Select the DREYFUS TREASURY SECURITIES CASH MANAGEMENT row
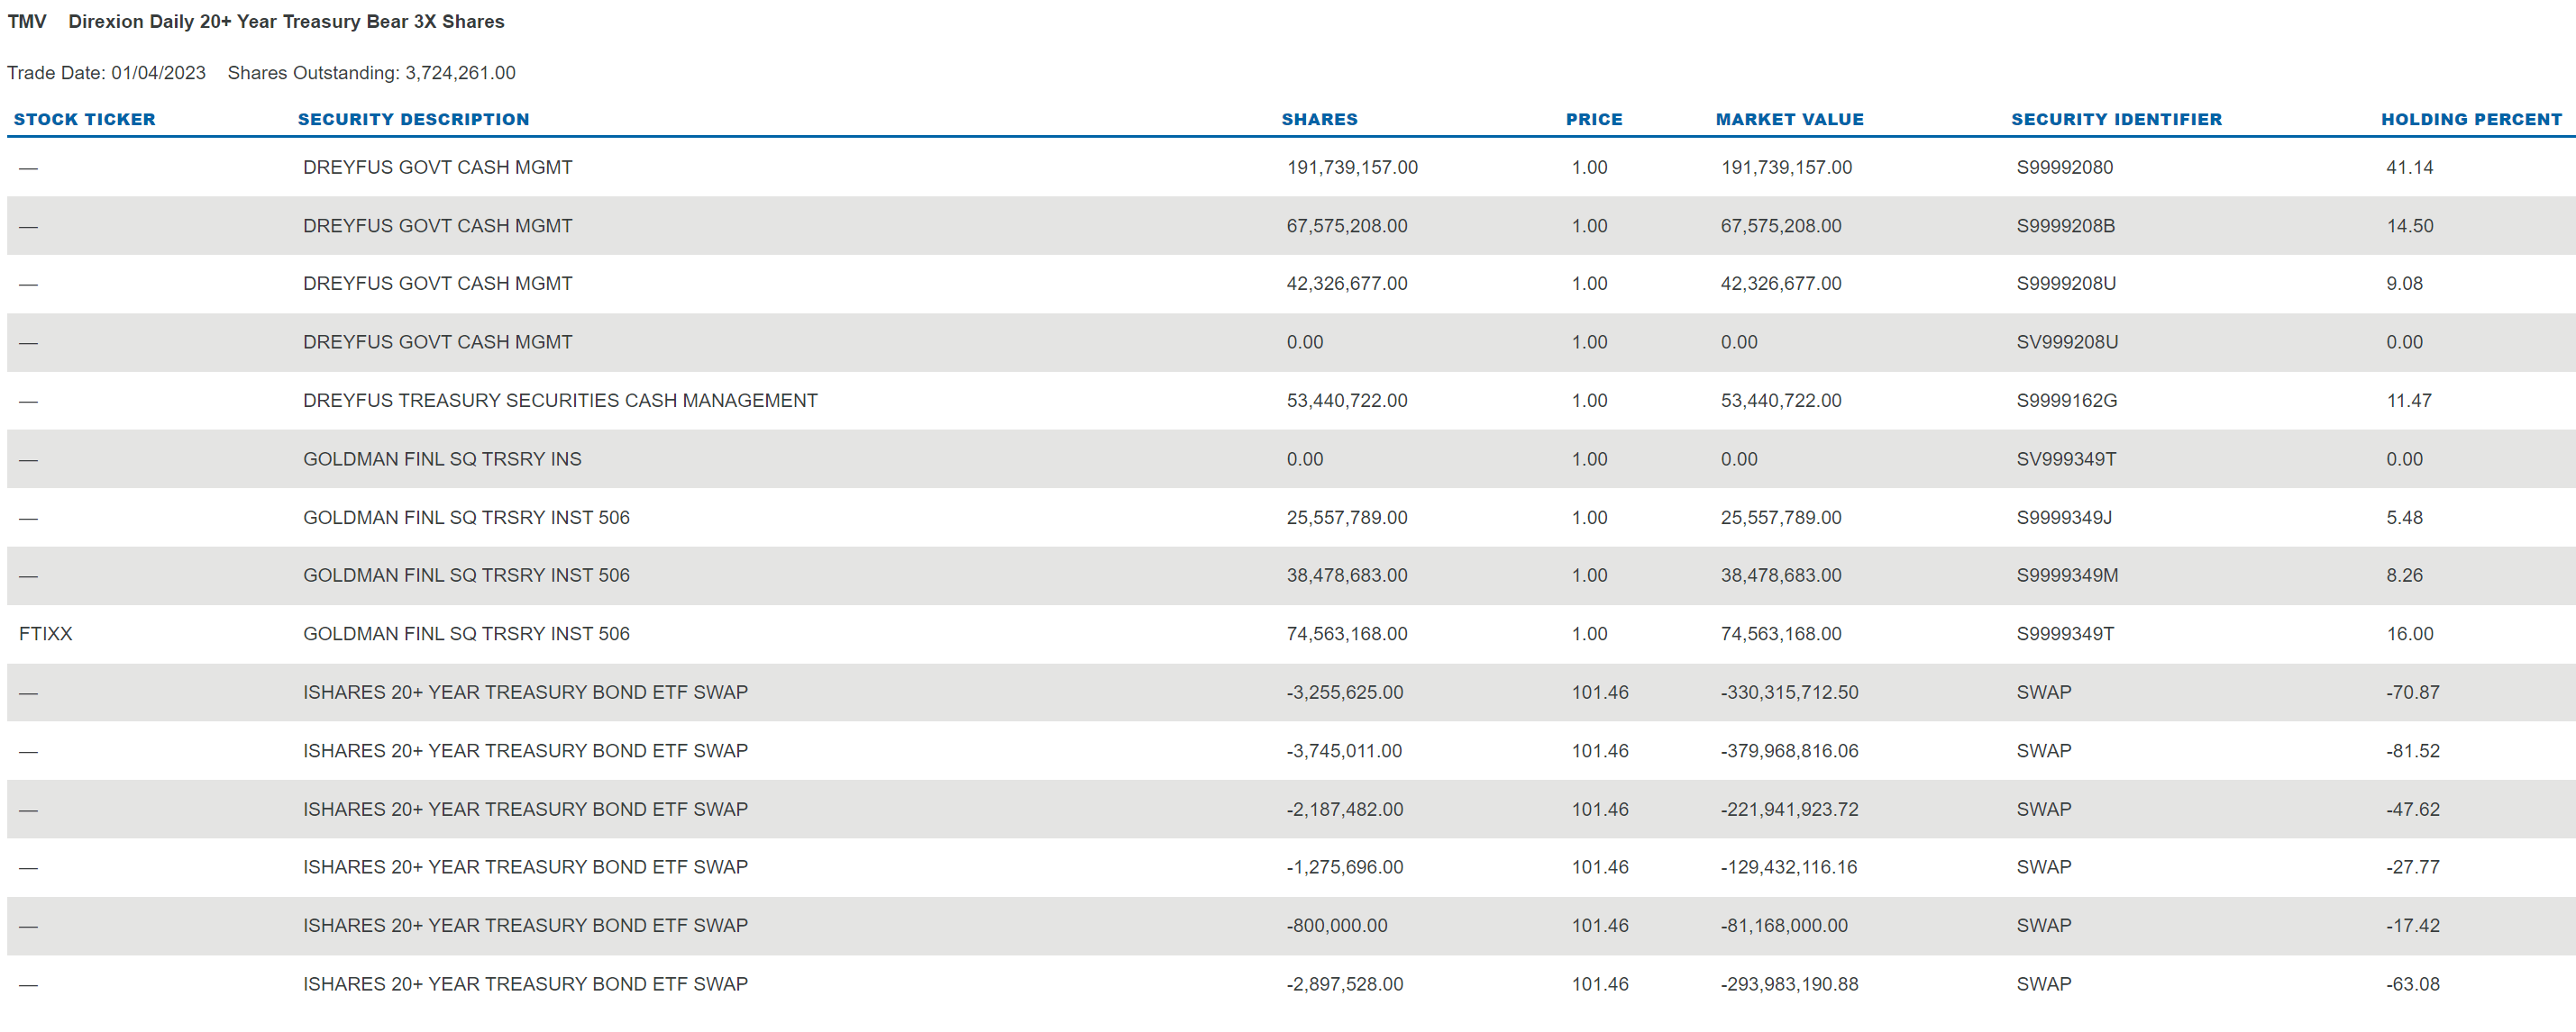2576x1032 pixels. pyautogui.click(x=560, y=401)
